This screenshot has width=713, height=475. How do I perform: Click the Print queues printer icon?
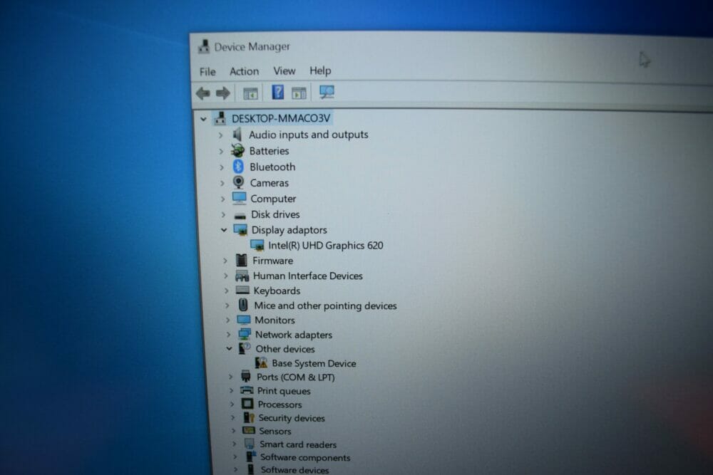tap(247, 390)
